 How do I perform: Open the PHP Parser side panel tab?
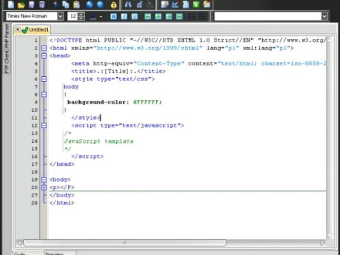click(7, 35)
